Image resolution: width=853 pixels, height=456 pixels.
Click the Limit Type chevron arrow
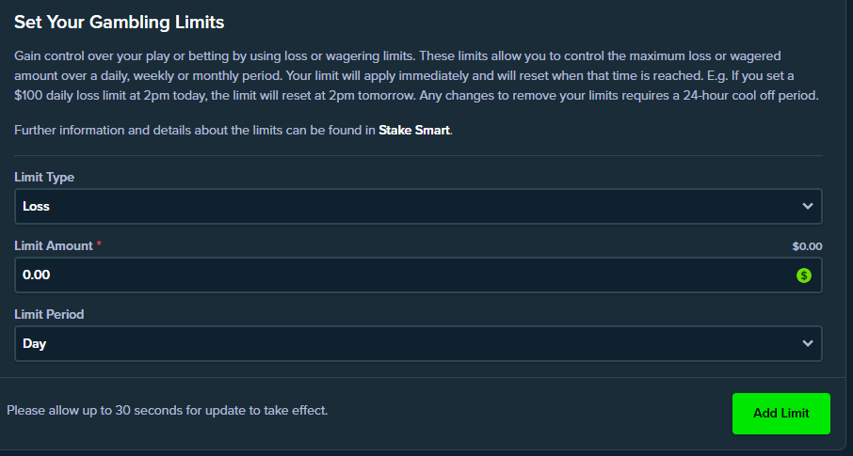[807, 206]
